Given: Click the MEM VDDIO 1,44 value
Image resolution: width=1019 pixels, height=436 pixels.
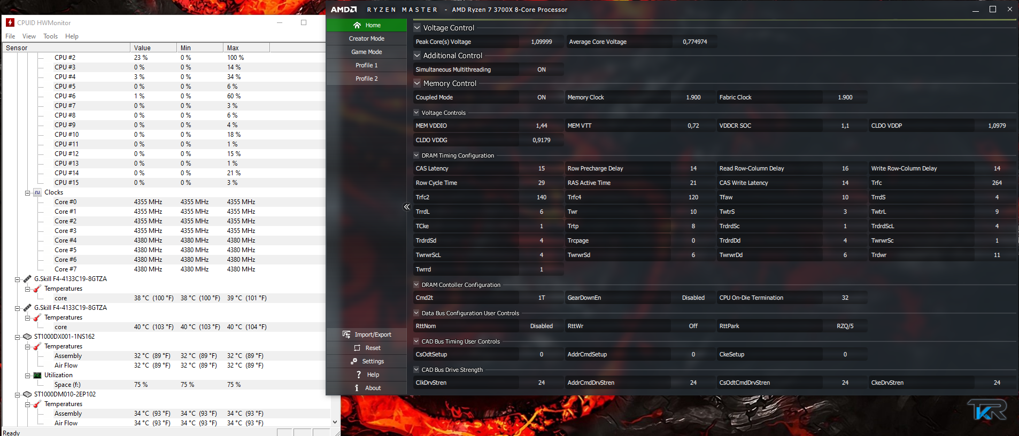Looking at the screenshot, I should [542, 126].
